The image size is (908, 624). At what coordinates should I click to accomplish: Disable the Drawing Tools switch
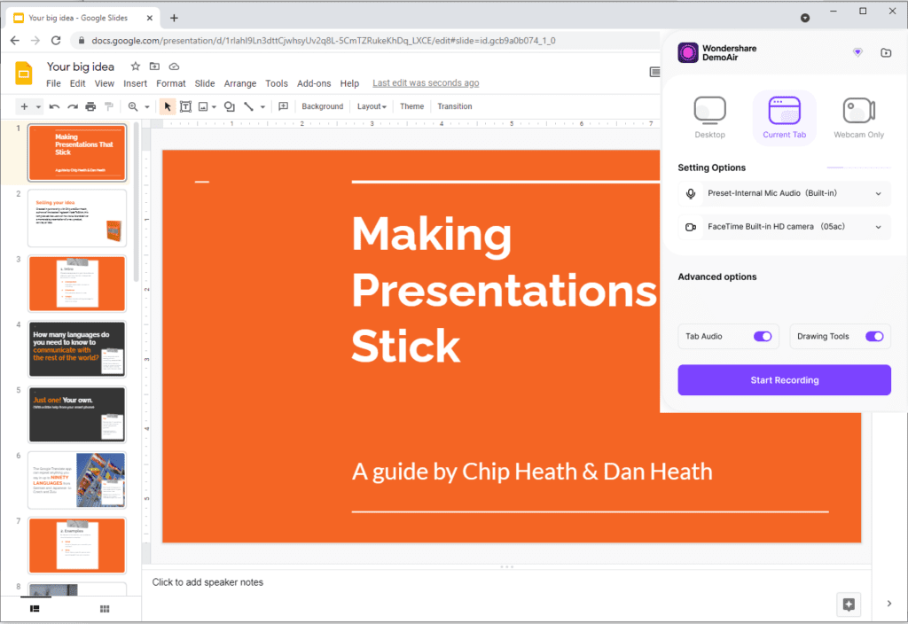873,337
